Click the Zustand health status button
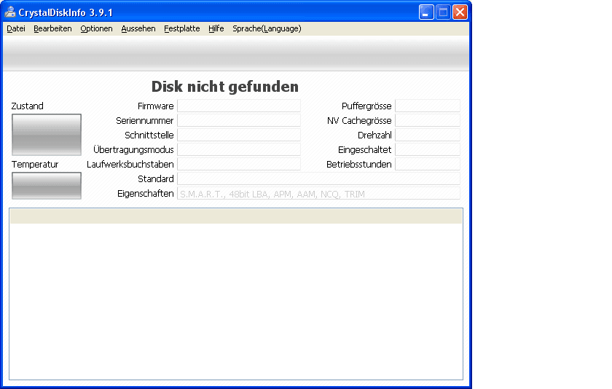This screenshot has height=389, width=612. [47, 135]
